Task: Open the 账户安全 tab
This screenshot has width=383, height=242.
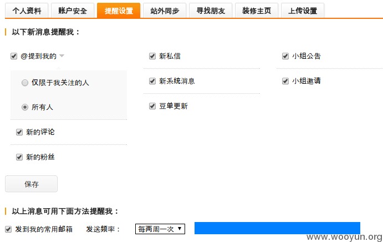Action: click(73, 11)
